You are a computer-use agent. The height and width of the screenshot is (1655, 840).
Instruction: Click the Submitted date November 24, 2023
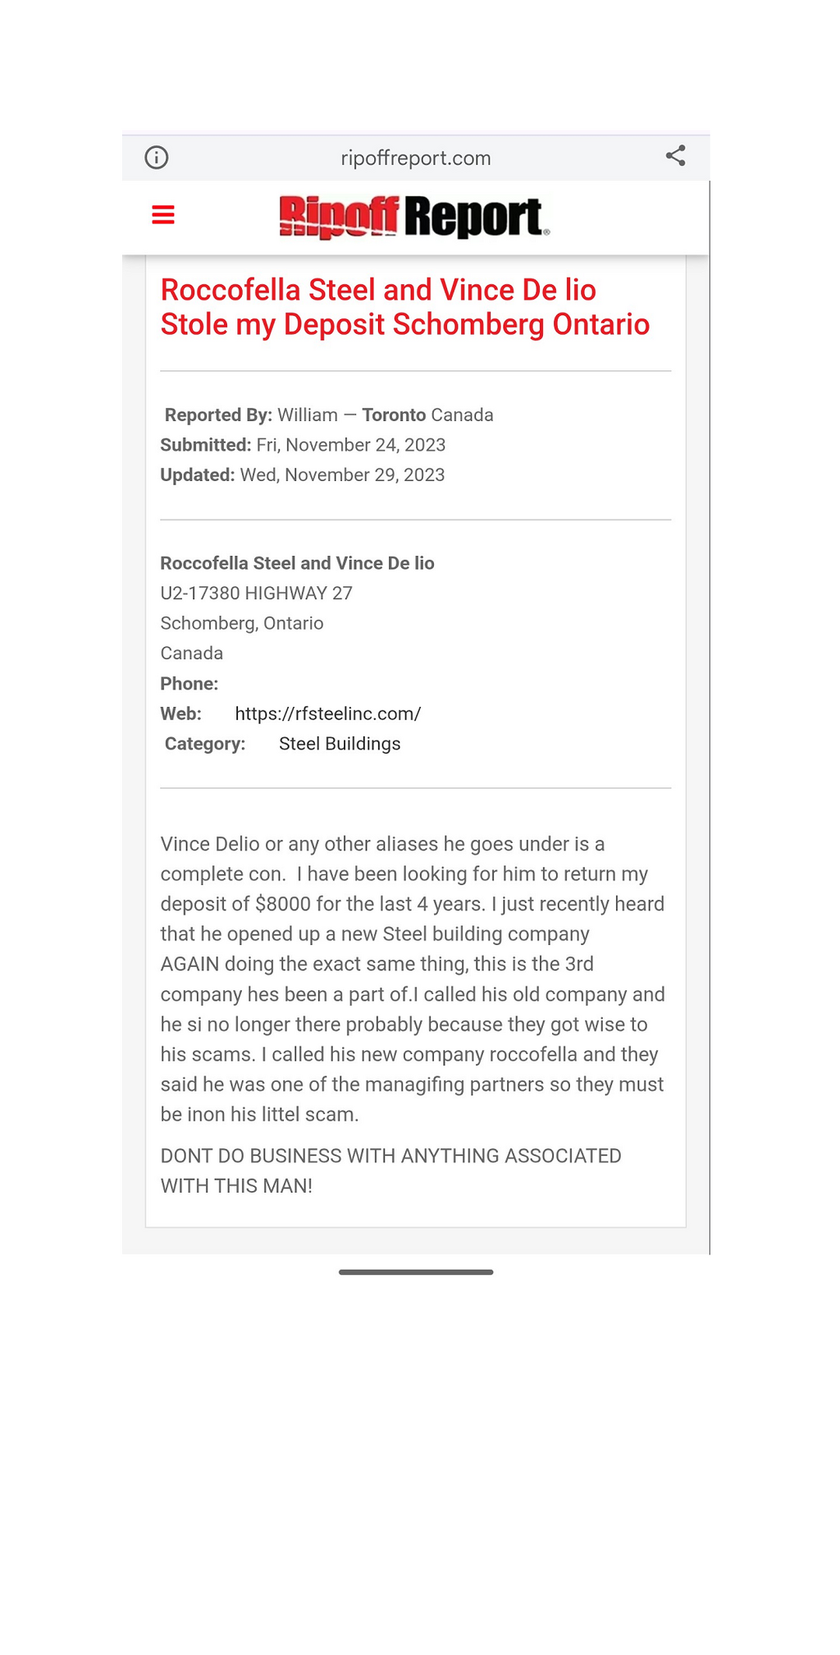[351, 445]
